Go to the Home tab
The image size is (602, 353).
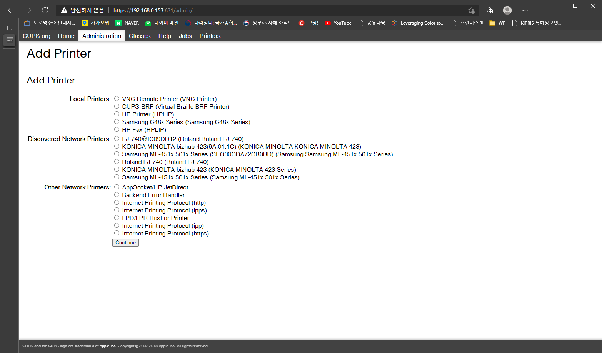point(66,36)
